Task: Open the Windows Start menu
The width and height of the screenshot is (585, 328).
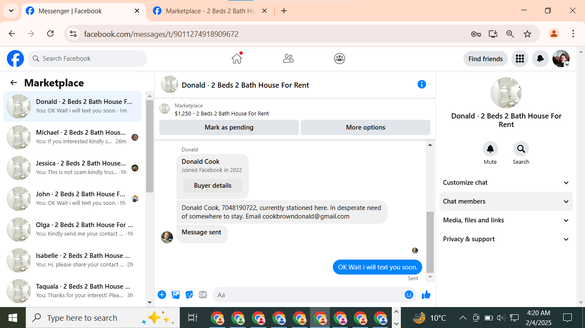Action: [x=13, y=318]
